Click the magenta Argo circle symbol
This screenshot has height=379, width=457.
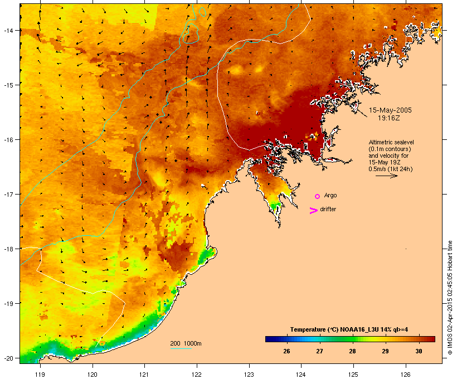pyautogui.click(x=318, y=196)
